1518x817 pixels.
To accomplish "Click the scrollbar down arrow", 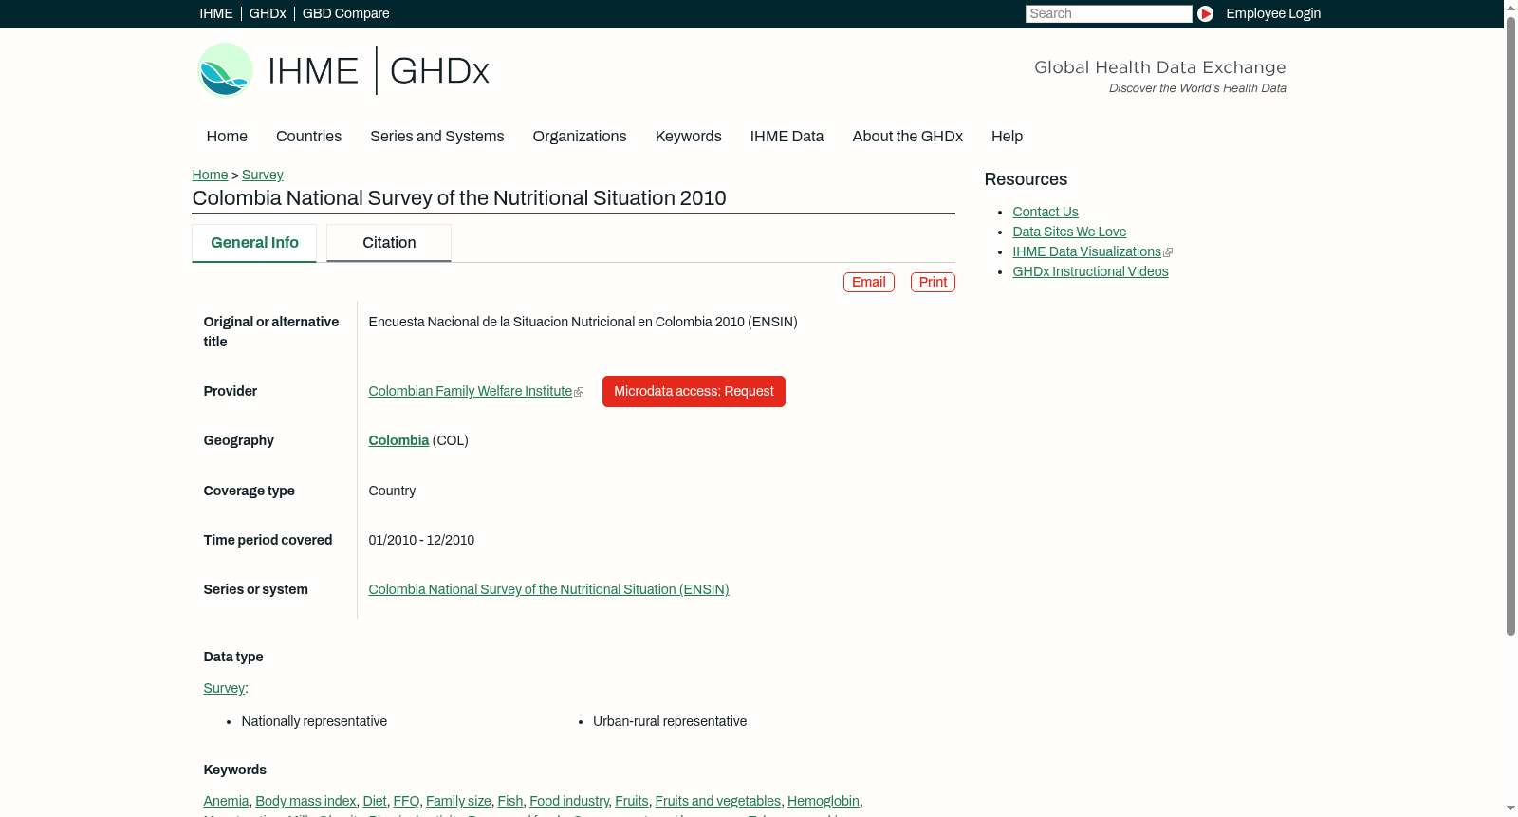I will click(x=1510, y=809).
